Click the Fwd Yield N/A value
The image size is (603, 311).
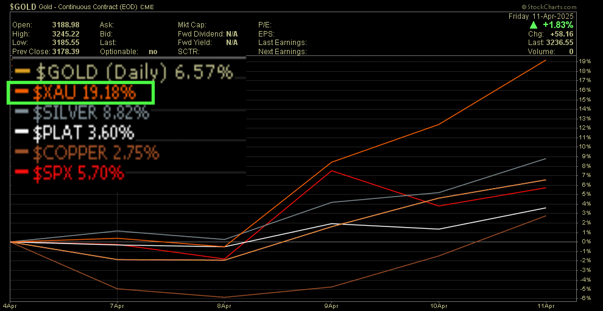[232, 43]
